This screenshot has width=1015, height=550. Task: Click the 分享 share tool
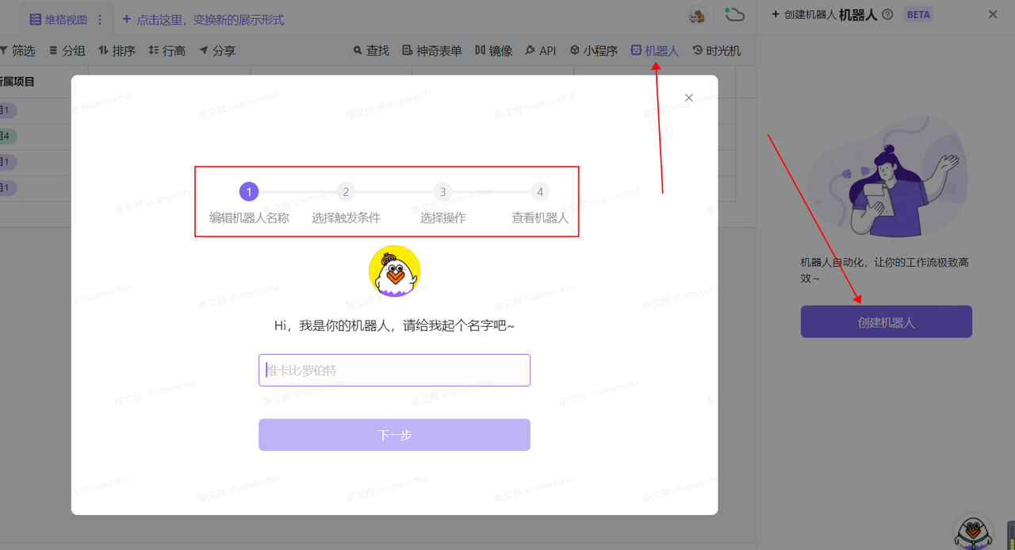[216, 51]
